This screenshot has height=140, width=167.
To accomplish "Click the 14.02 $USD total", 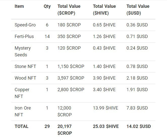I will [x=139, y=126].
